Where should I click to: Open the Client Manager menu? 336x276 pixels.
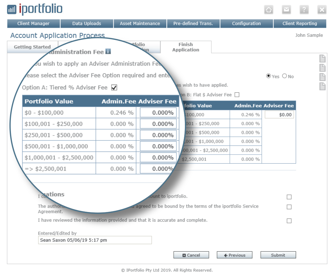(33, 23)
